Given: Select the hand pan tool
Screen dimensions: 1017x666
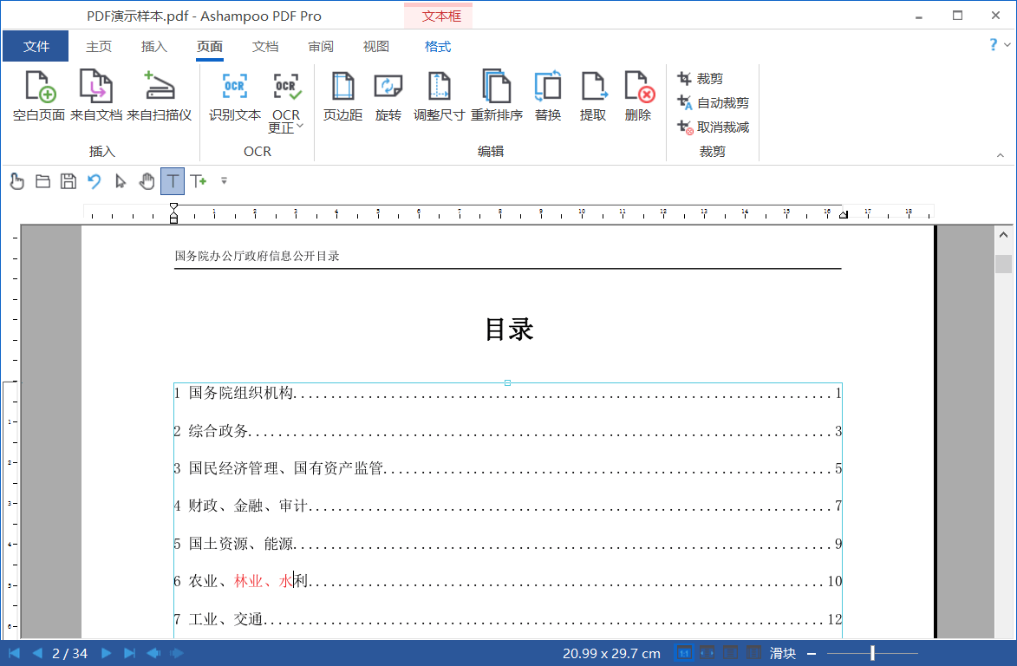Looking at the screenshot, I should pyautogui.click(x=147, y=181).
